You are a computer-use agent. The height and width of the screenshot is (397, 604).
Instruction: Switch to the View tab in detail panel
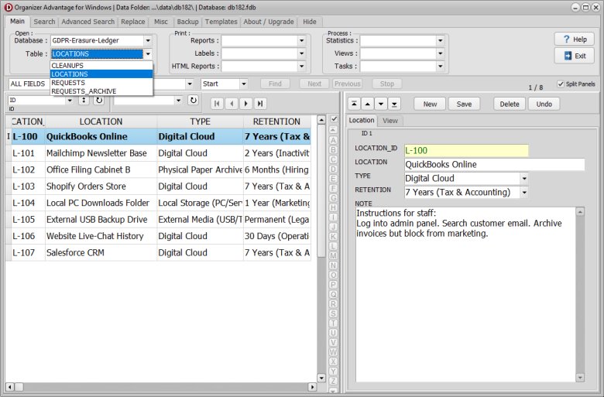(390, 121)
